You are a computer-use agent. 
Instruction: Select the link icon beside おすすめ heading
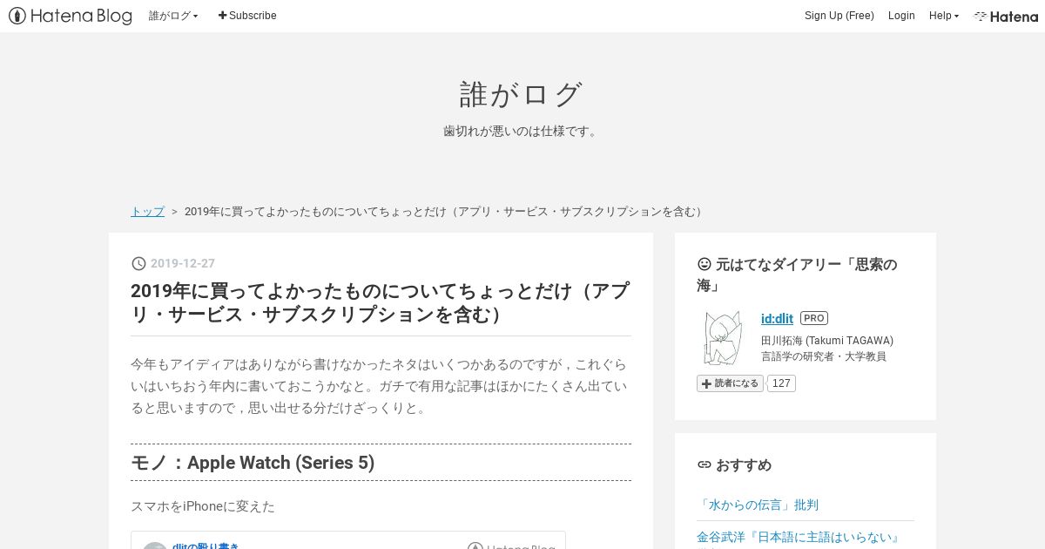[x=705, y=464]
